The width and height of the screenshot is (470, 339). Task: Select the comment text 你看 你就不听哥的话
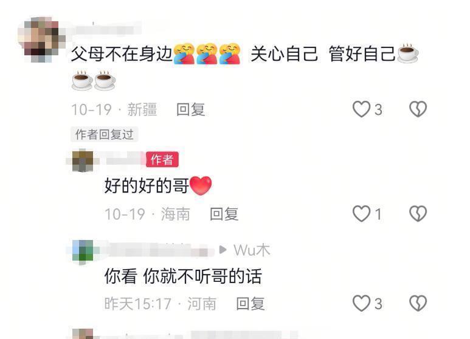pyautogui.click(x=183, y=276)
